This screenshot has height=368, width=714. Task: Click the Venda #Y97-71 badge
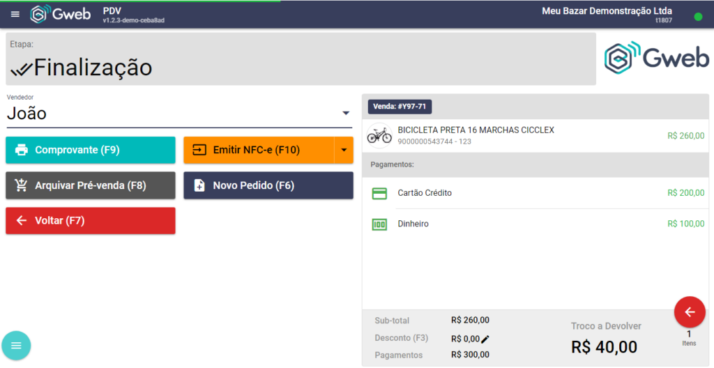(400, 107)
